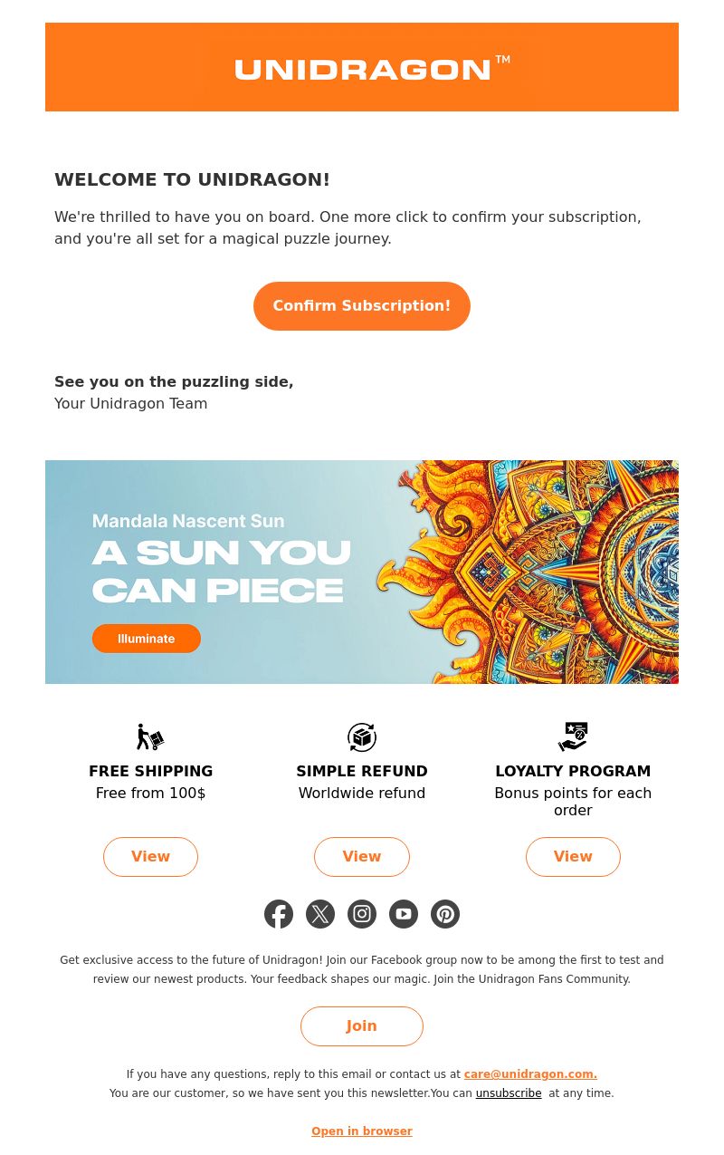View the Loyalty Program details
The width and height of the screenshot is (724, 1155).
coord(573,857)
